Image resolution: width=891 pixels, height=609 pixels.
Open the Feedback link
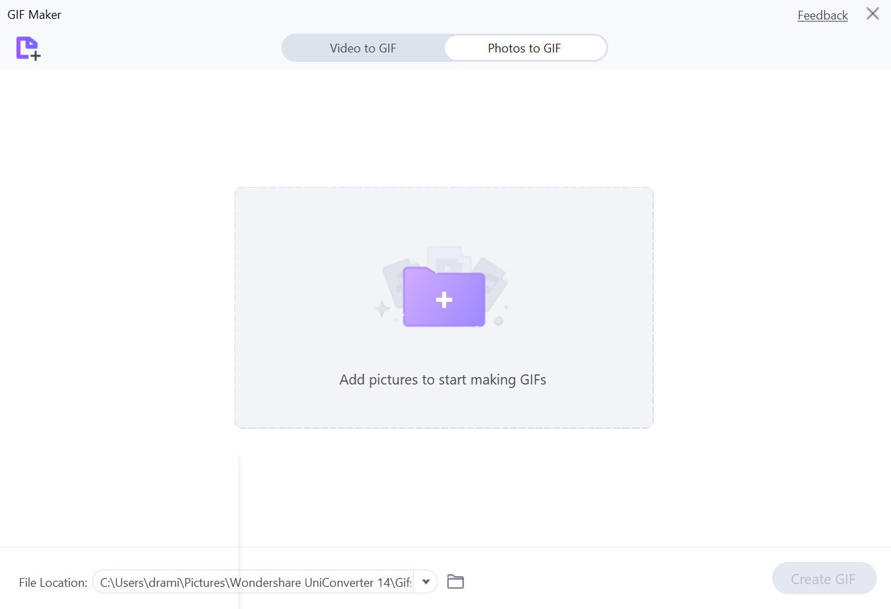click(x=822, y=15)
